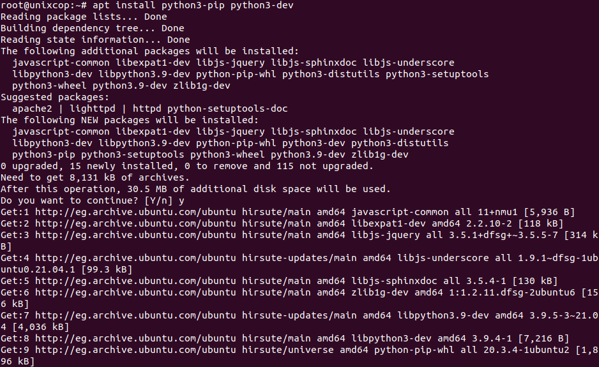Click the 'Suggested packages:' line

pos(55,97)
